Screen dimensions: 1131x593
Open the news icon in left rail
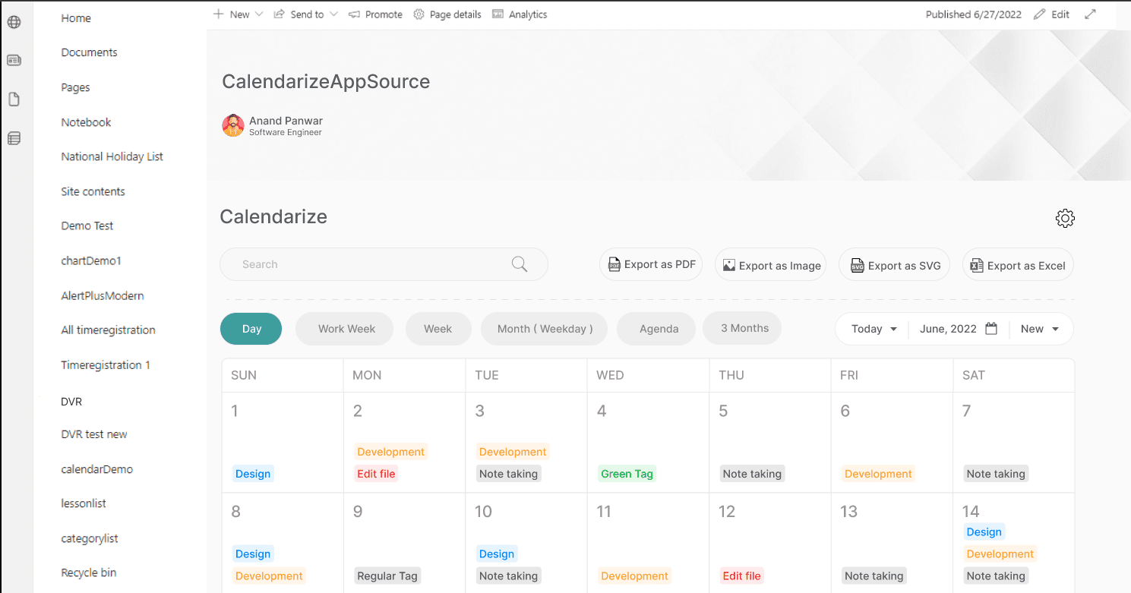click(14, 61)
